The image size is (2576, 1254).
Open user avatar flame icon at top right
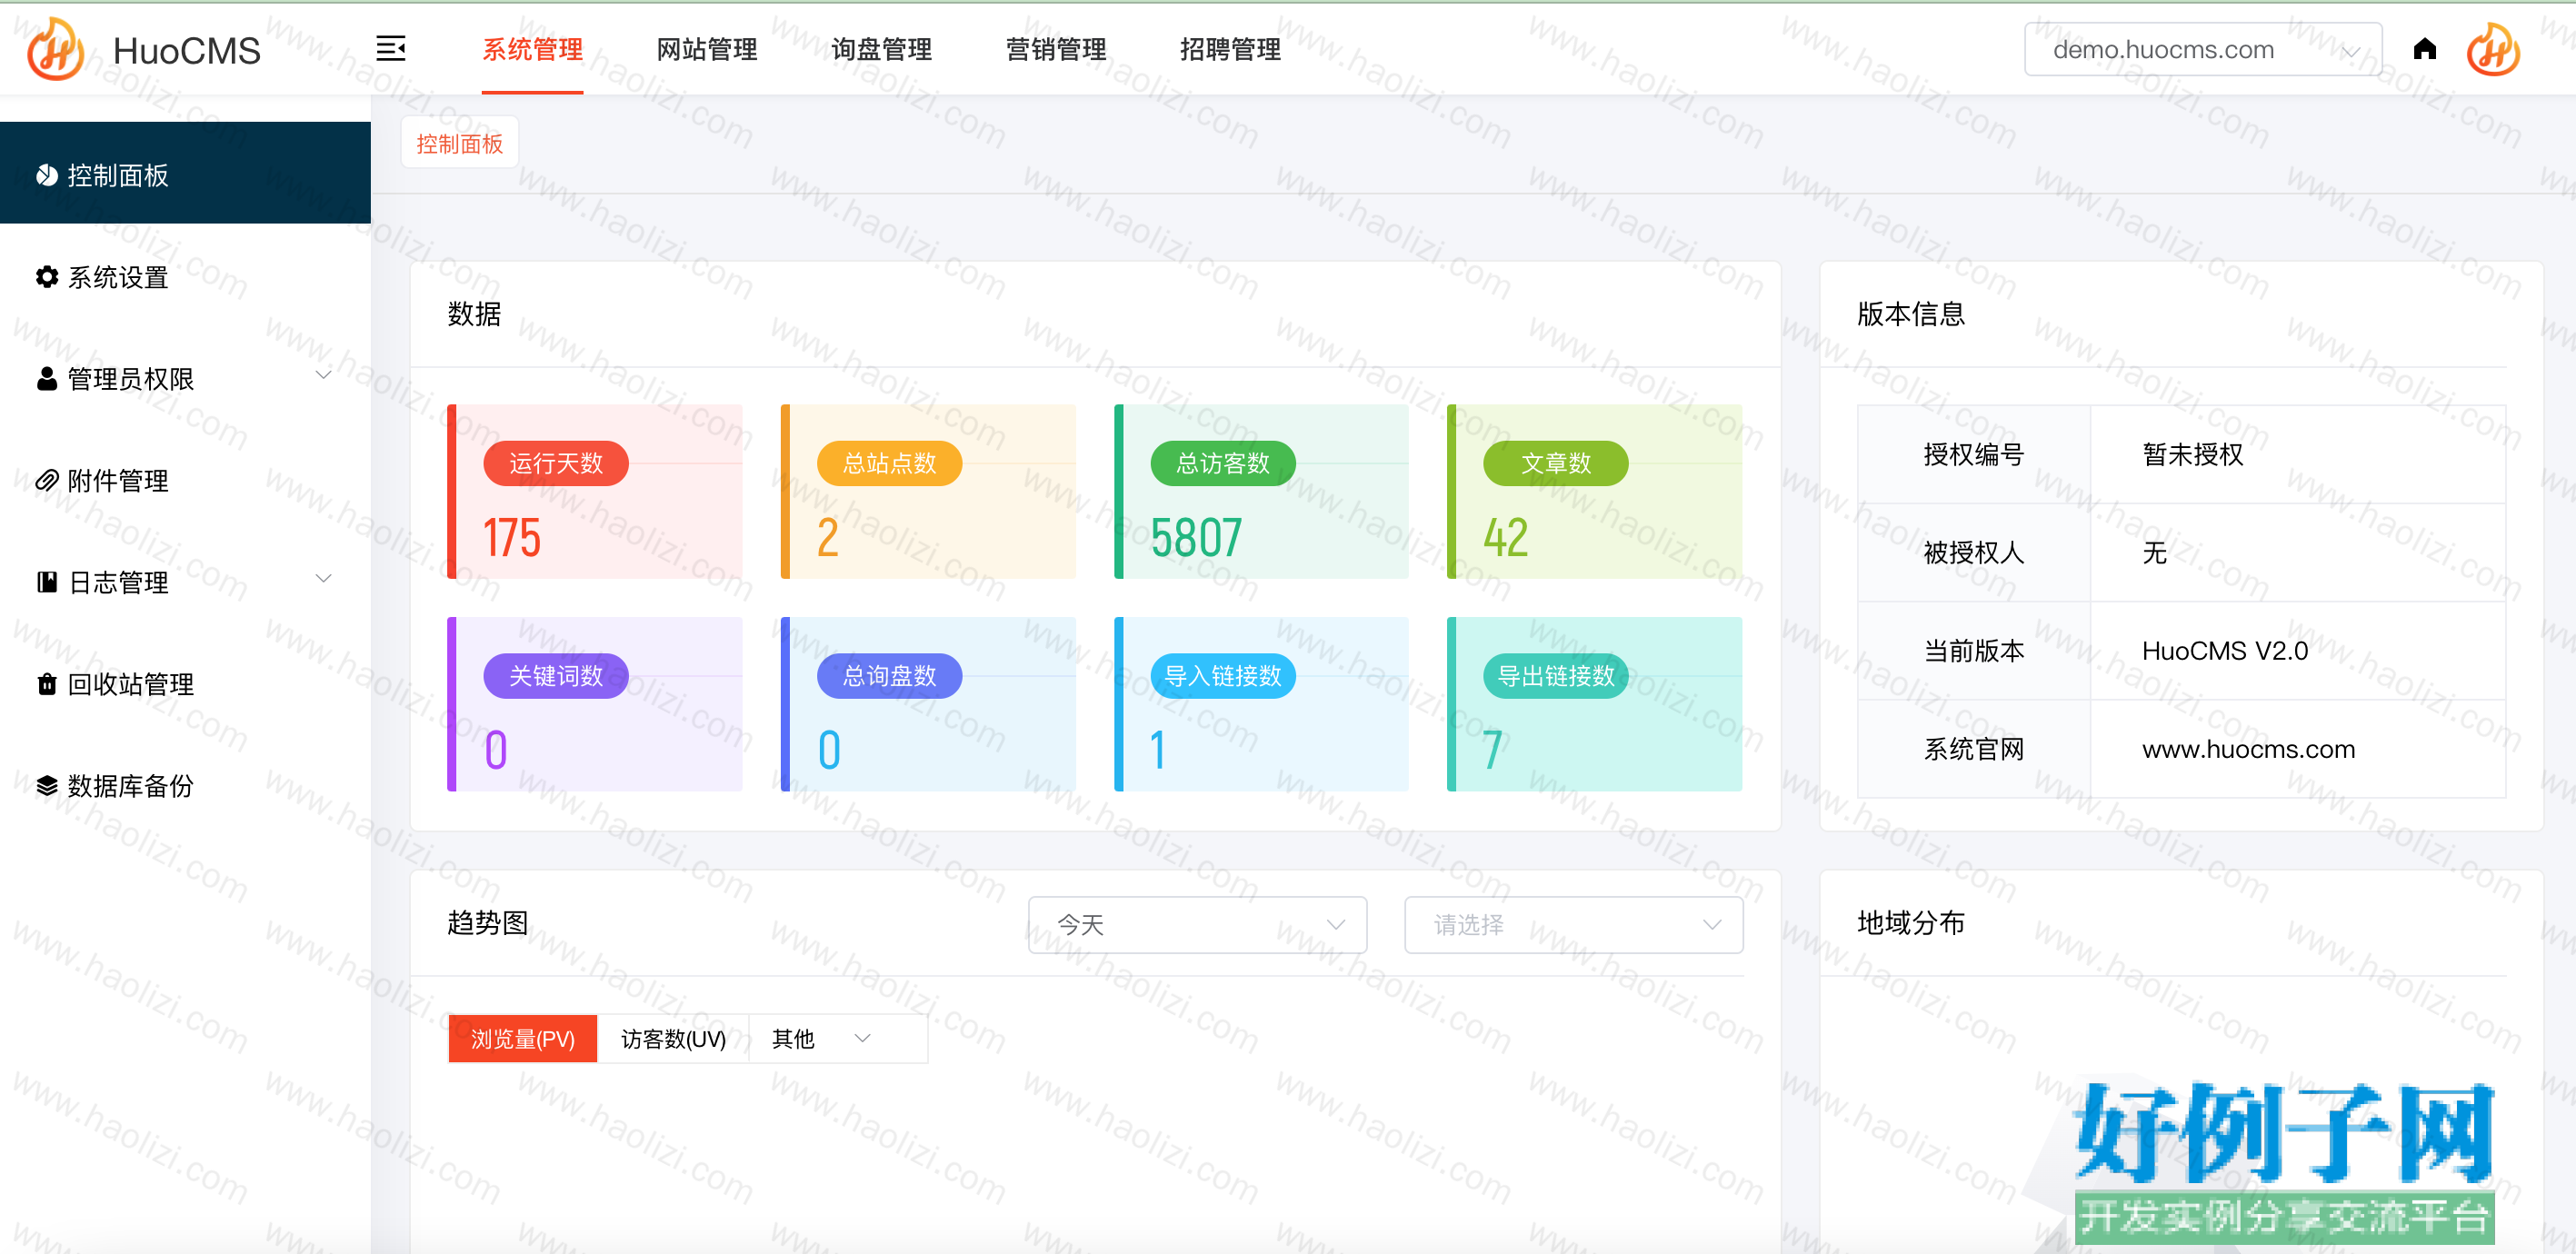[x=2493, y=50]
